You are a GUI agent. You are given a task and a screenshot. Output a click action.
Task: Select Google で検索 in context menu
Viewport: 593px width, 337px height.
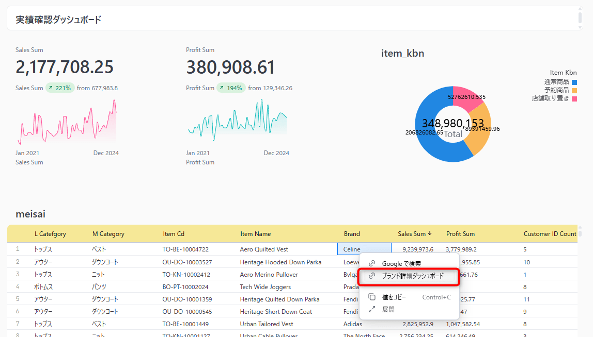[409, 263]
